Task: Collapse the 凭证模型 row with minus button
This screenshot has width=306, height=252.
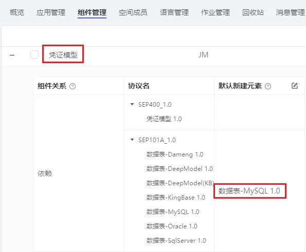Action: 12,55
